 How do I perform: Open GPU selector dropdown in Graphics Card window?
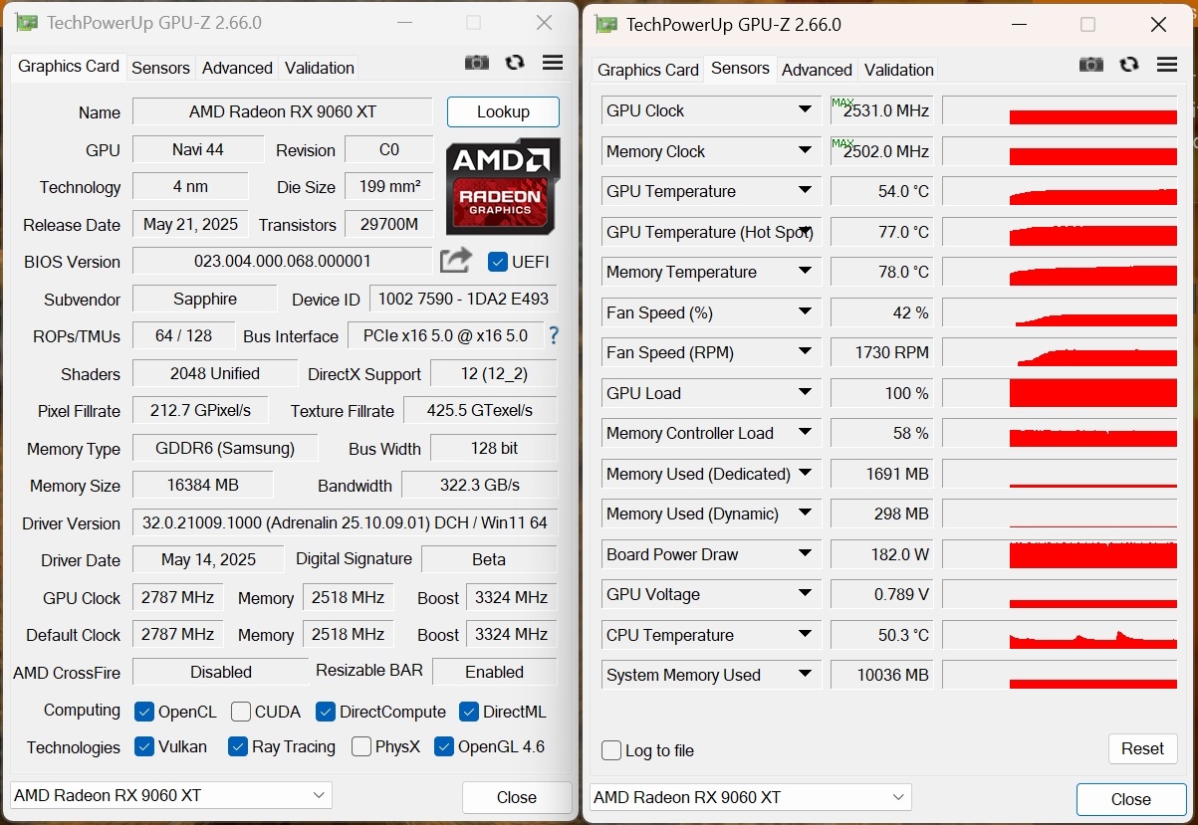coord(171,795)
